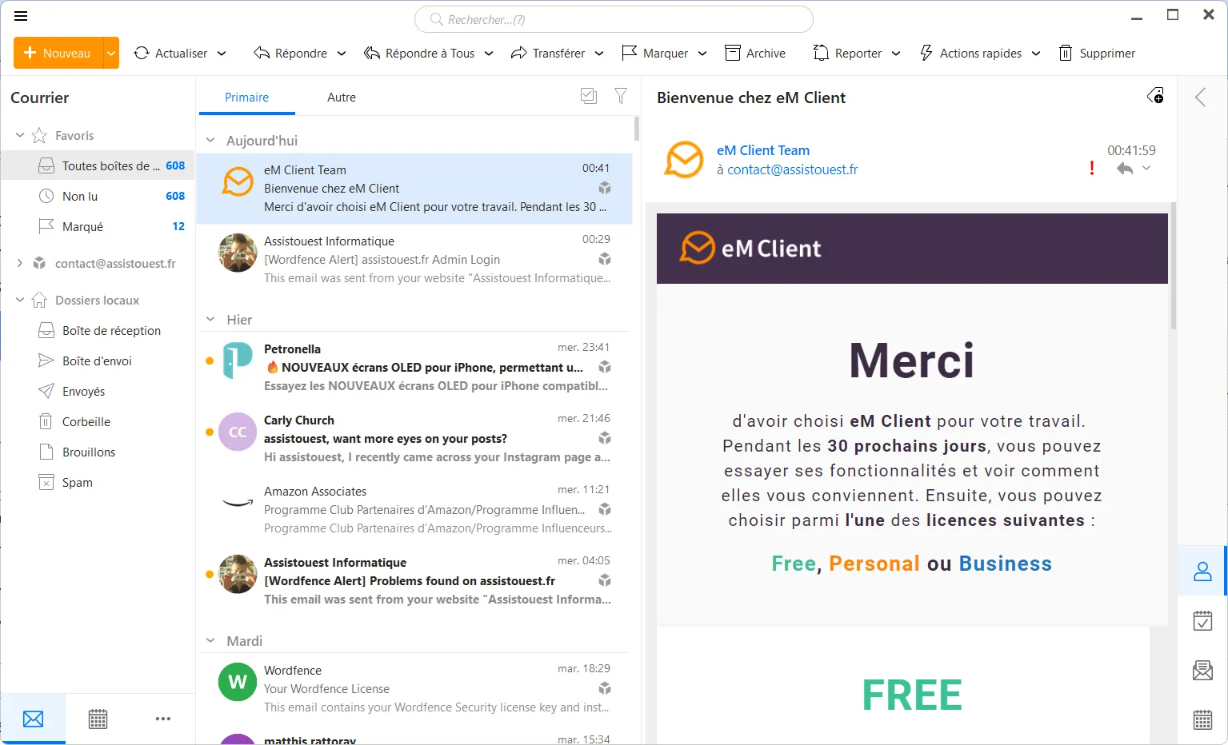The width and height of the screenshot is (1228, 745).
Task: Open the Transférer dropdown arrow
Action: tap(599, 54)
